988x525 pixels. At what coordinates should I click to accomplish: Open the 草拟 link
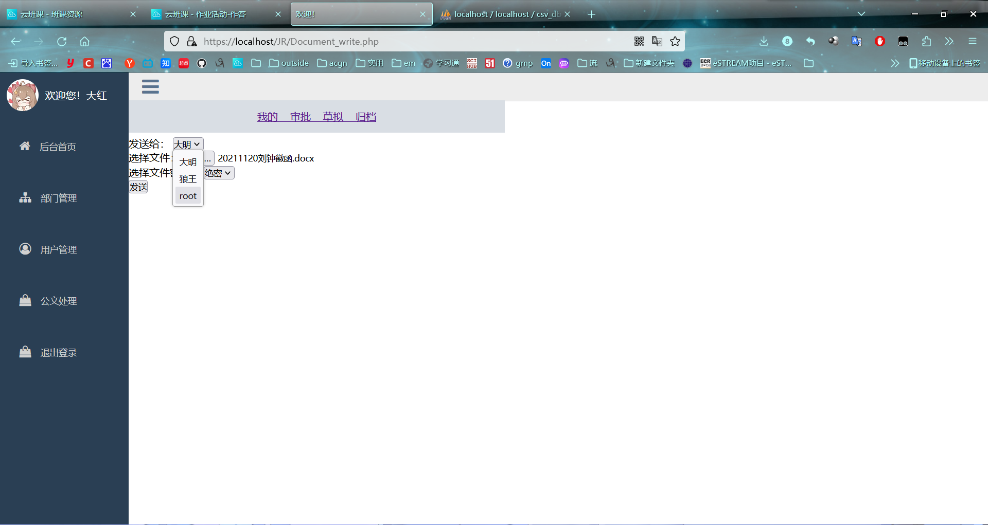(333, 117)
